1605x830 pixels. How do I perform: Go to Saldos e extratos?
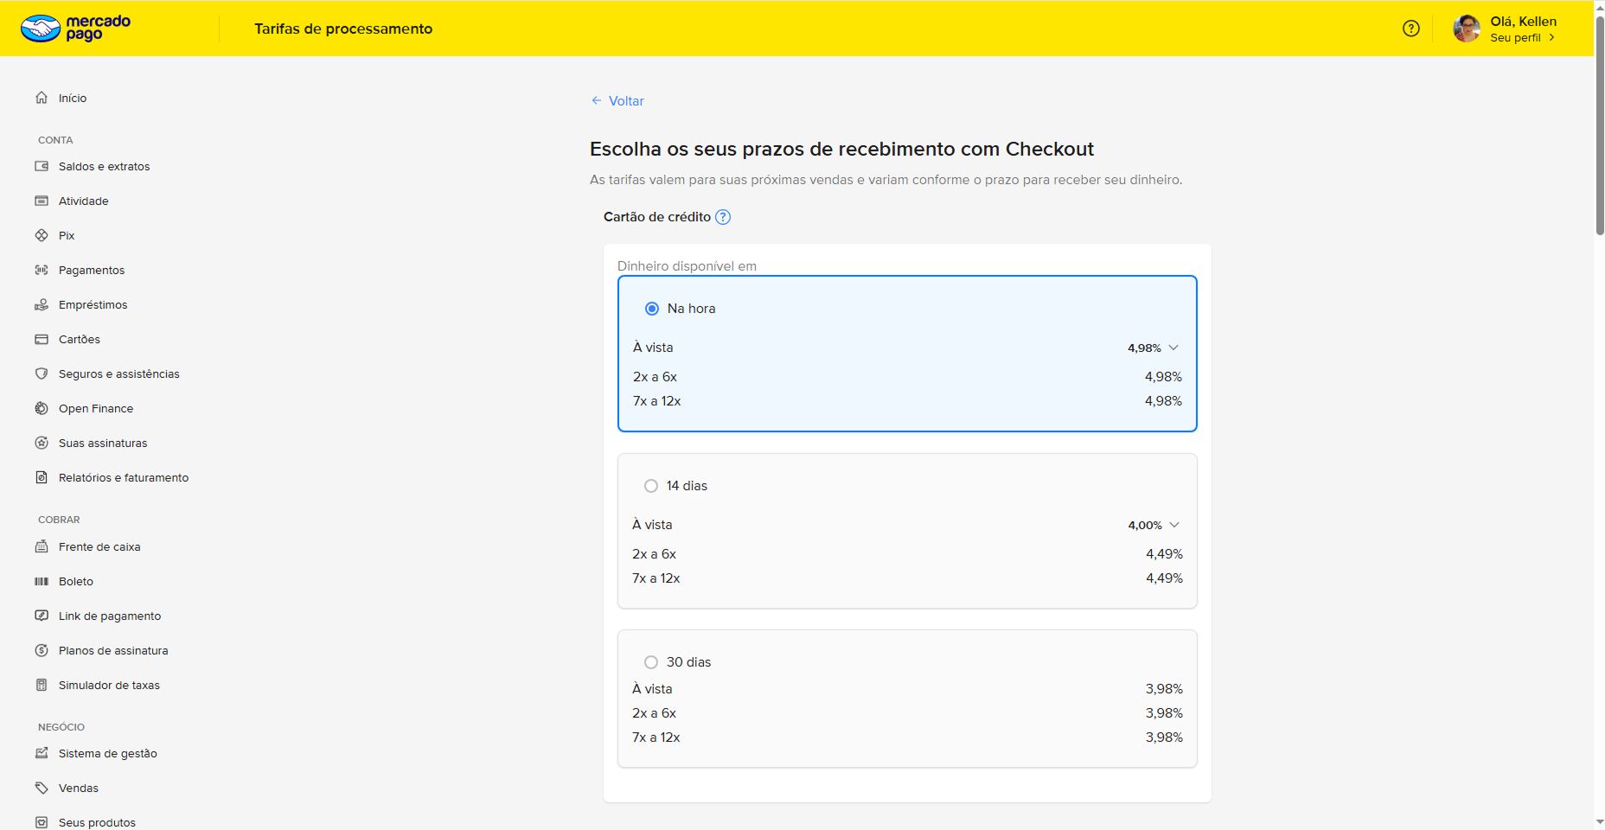pyautogui.click(x=104, y=166)
